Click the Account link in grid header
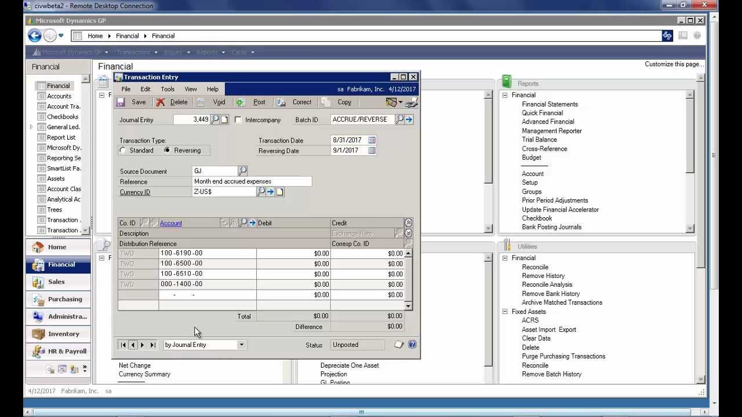This screenshot has height=417, width=742. pos(171,224)
